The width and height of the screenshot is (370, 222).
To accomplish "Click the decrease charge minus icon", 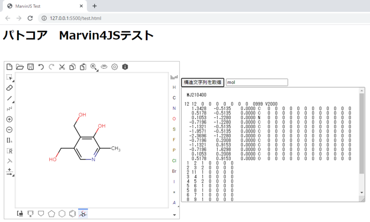I will [x=9, y=130].
